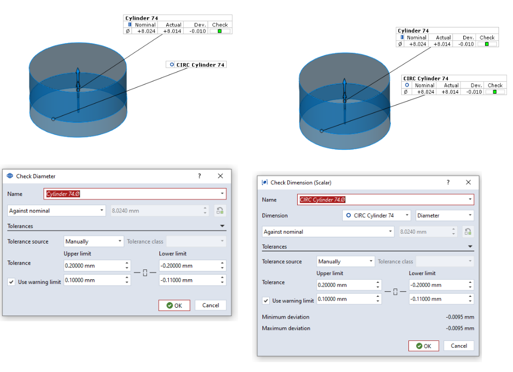The width and height of the screenshot is (513, 372).
Task: Open Tolerance source dropdown in Check Dimension (Scalar)
Action: click(346, 262)
